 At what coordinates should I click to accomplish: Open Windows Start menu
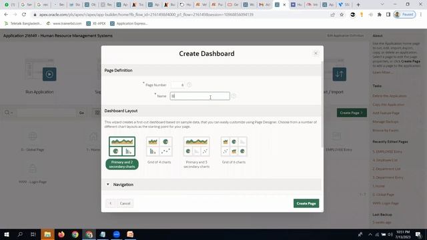coord(7,234)
